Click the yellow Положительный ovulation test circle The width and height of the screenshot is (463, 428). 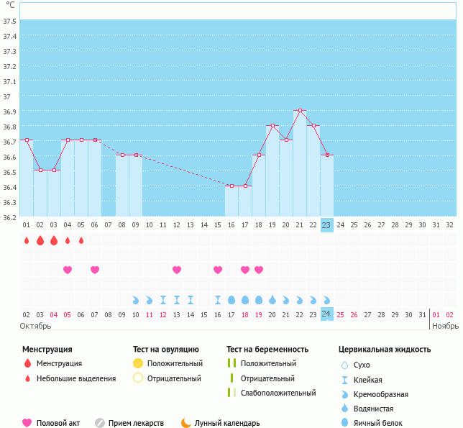pyautogui.click(x=138, y=363)
